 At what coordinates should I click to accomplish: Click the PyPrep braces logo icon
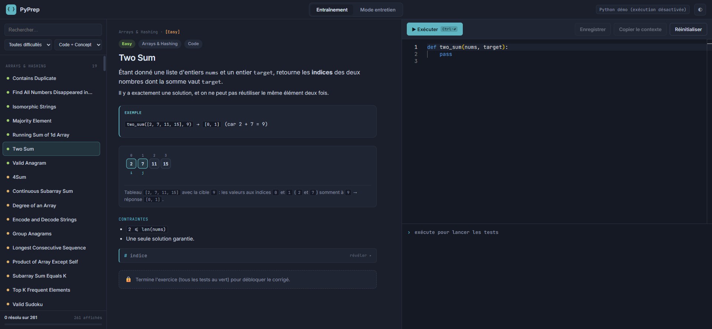tap(11, 10)
